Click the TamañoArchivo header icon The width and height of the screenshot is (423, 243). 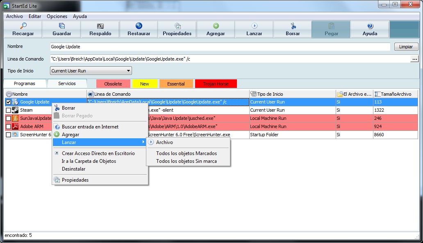pos(378,94)
